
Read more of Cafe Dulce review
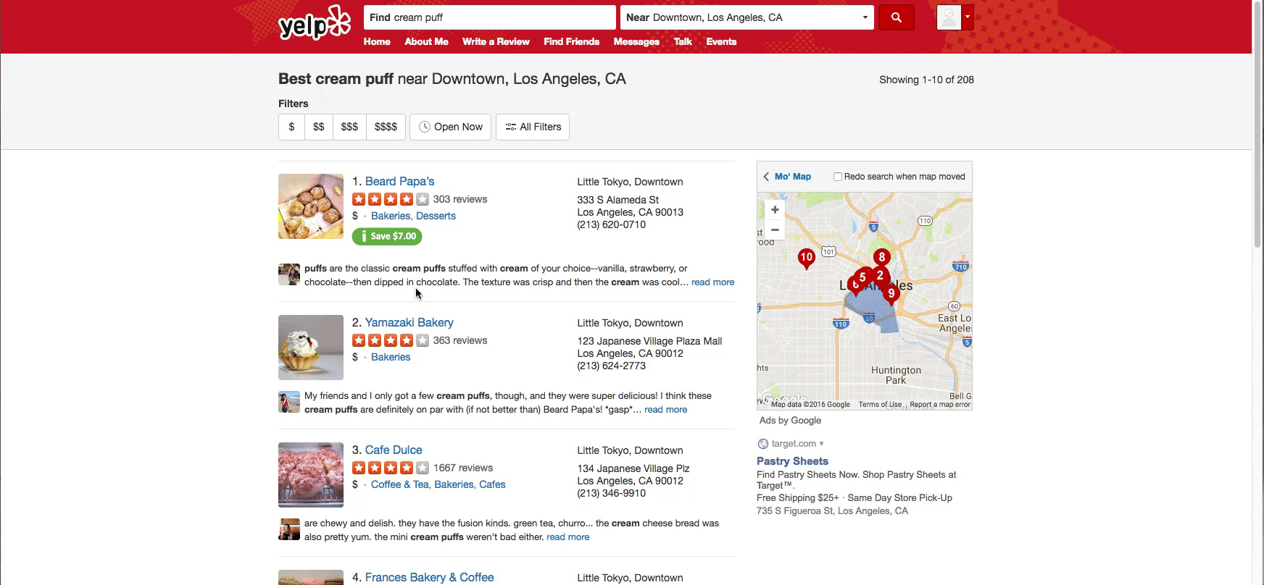point(568,537)
